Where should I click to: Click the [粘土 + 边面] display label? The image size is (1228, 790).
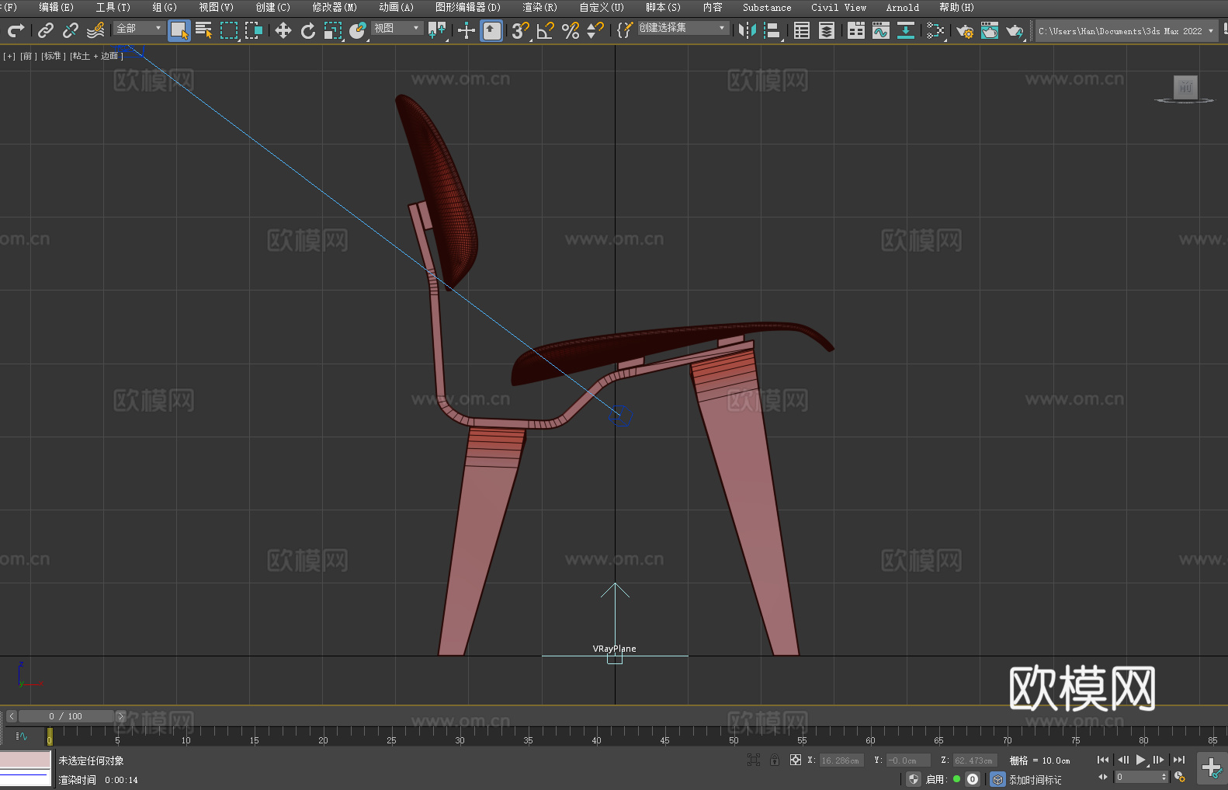[96, 56]
